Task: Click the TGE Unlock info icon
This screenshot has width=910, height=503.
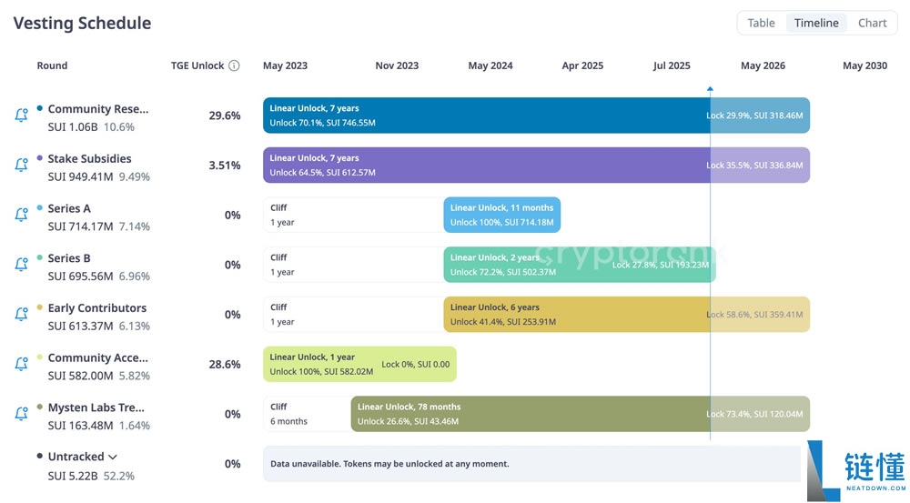Action: point(234,65)
